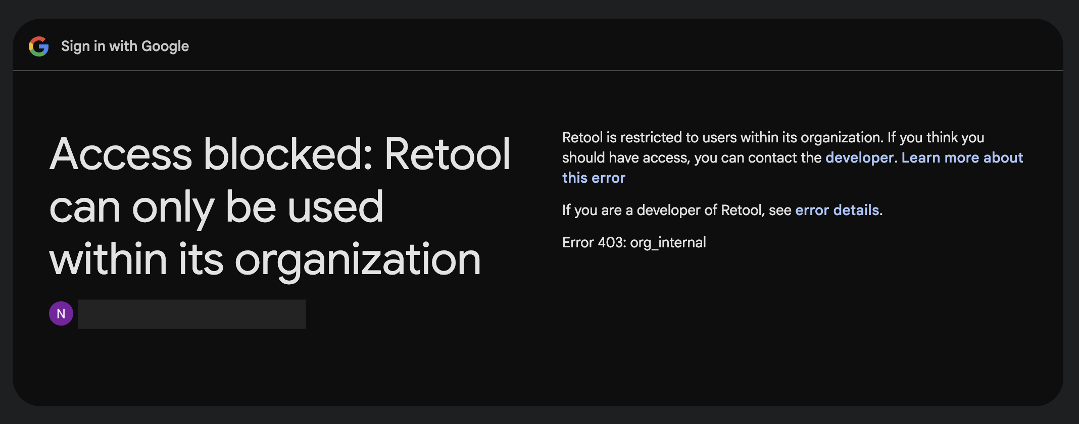Image resolution: width=1079 pixels, height=424 pixels.
Task: Click the "org_internal" error code
Action: point(668,243)
